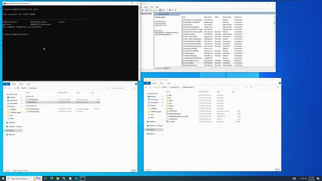The width and height of the screenshot is (322, 181).
Task: Click the Export List icon in Services toolbar
Action: (x=156, y=10)
